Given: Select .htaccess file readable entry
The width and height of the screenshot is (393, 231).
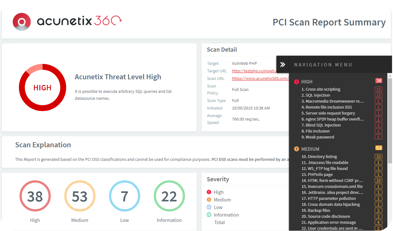Looking at the screenshot, I should [325, 162].
